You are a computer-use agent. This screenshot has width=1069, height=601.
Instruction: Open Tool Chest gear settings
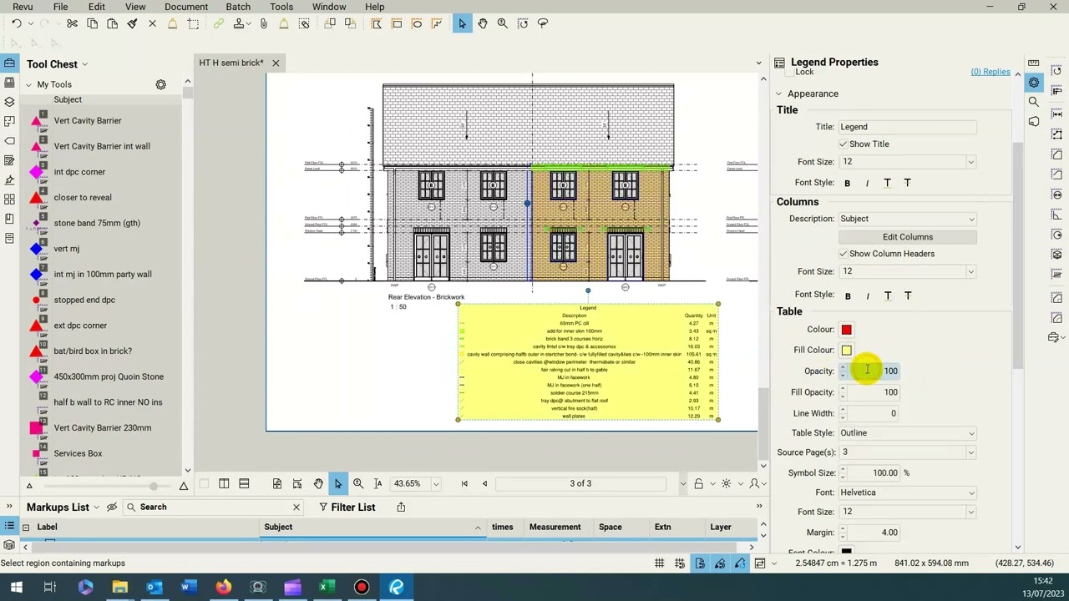click(x=160, y=84)
